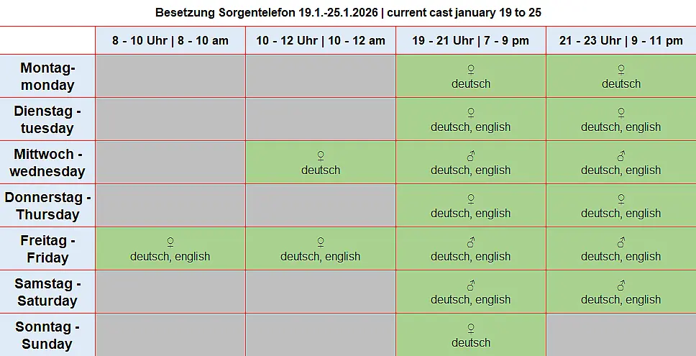Click the empty gray Sunday 21-23 Uhr cell
Viewport: 696px width, 356px height.
tap(621, 335)
